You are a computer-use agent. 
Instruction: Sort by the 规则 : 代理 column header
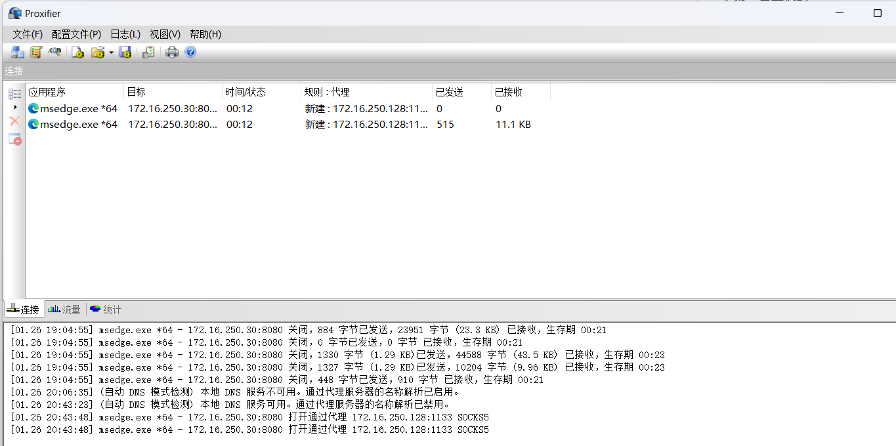(367, 92)
